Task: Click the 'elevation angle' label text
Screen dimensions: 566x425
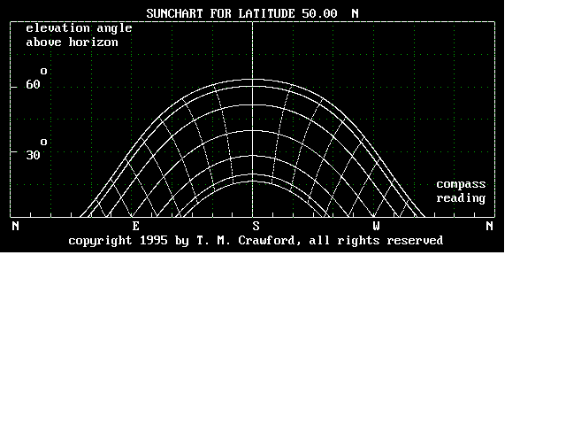Action: [79, 28]
